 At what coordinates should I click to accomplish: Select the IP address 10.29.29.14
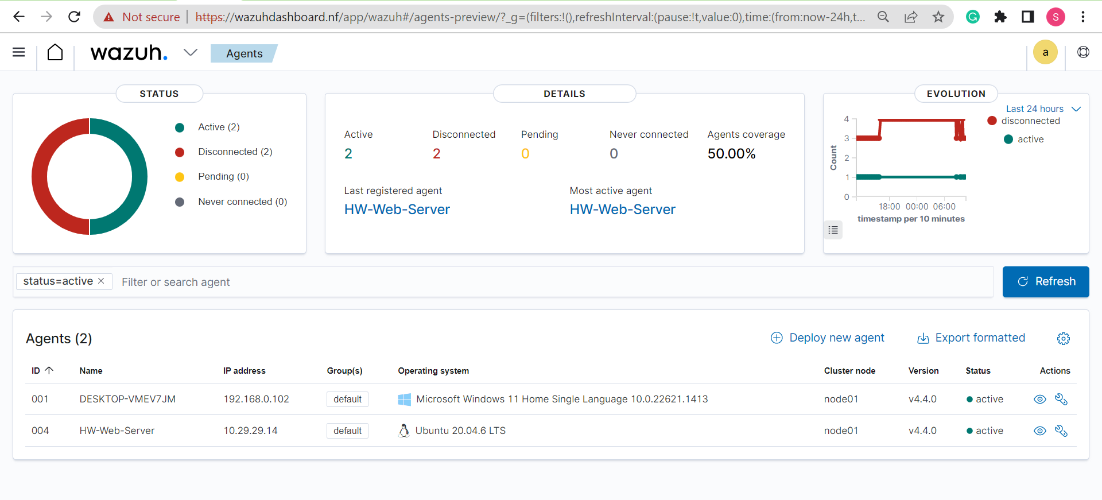pyautogui.click(x=251, y=431)
